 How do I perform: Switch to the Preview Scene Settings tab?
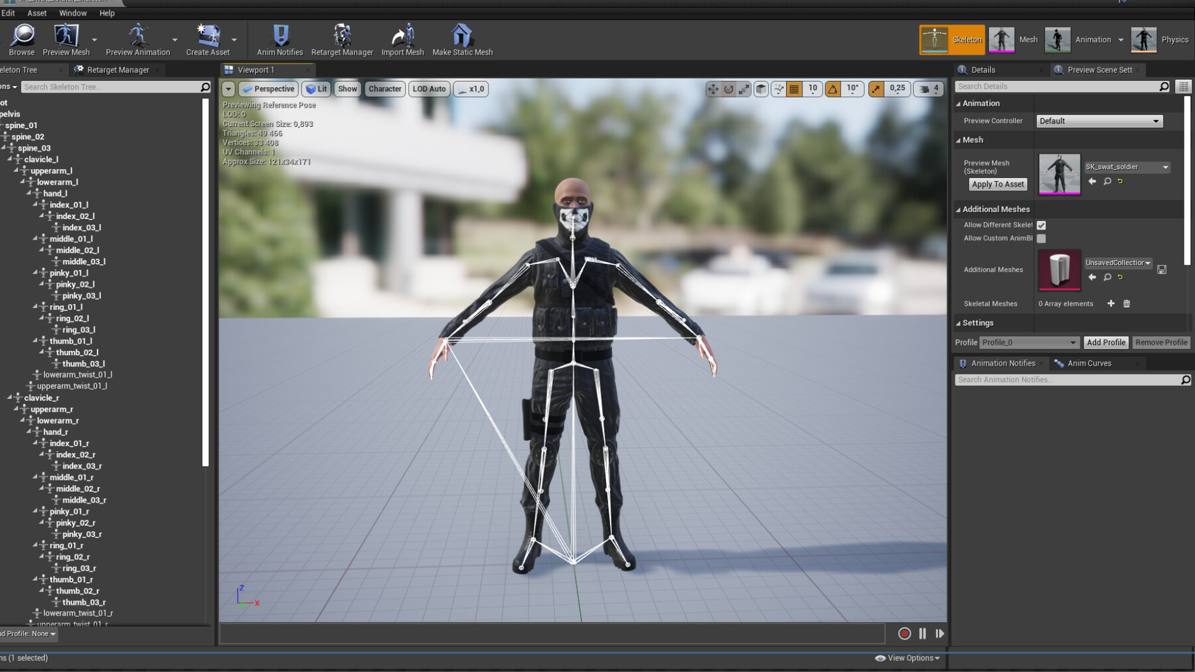coord(1099,70)
